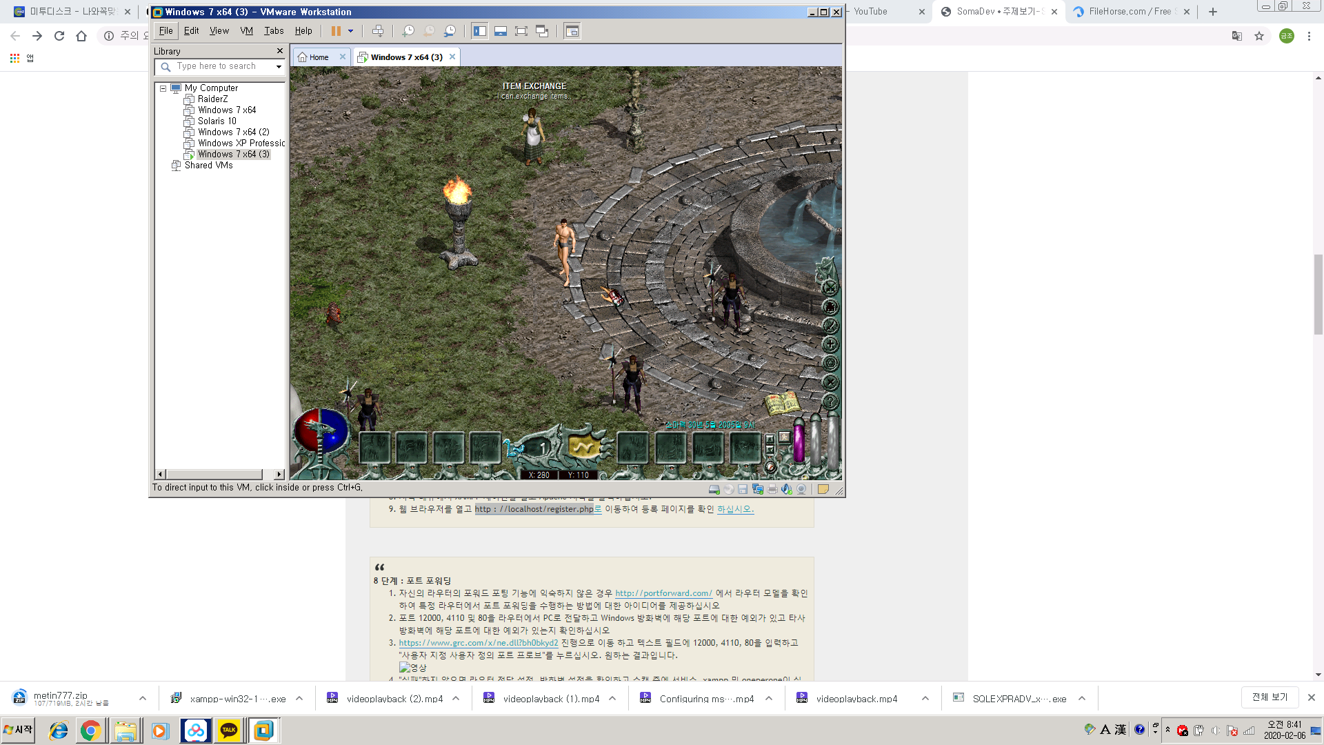This screenshot has height=745, width=1324.
Task: Toggle the Chrome bookmark star
Action: tap(1260, 36)
